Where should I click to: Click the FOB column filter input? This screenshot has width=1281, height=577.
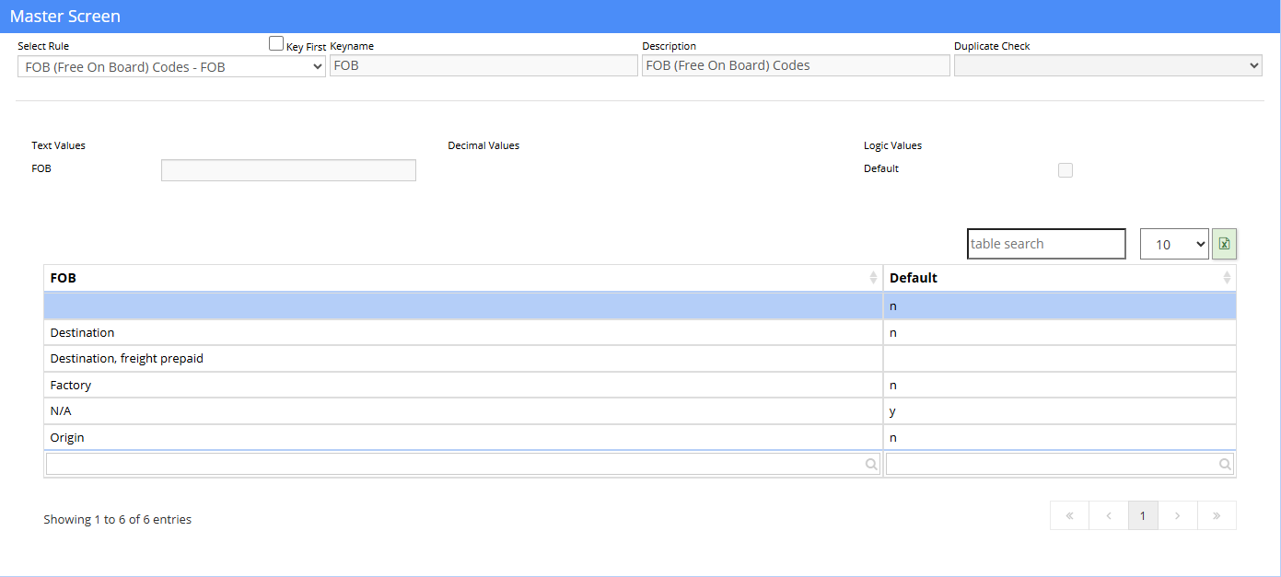coord(463,465)
